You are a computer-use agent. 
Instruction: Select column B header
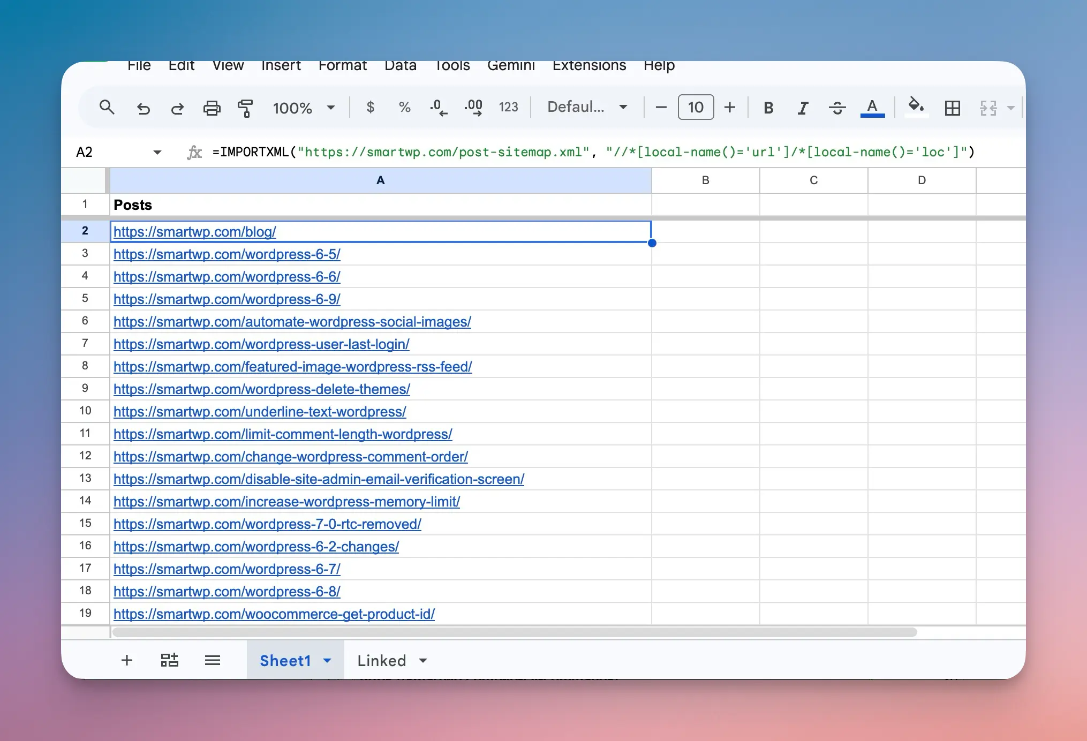click(705, 180)
